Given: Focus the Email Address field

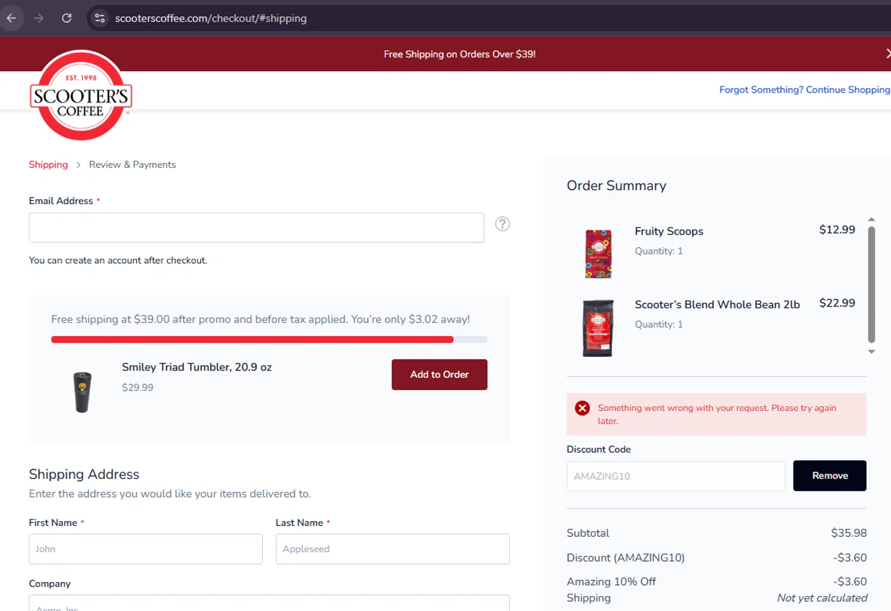Looking at the screenshot, I should (257, 227).
